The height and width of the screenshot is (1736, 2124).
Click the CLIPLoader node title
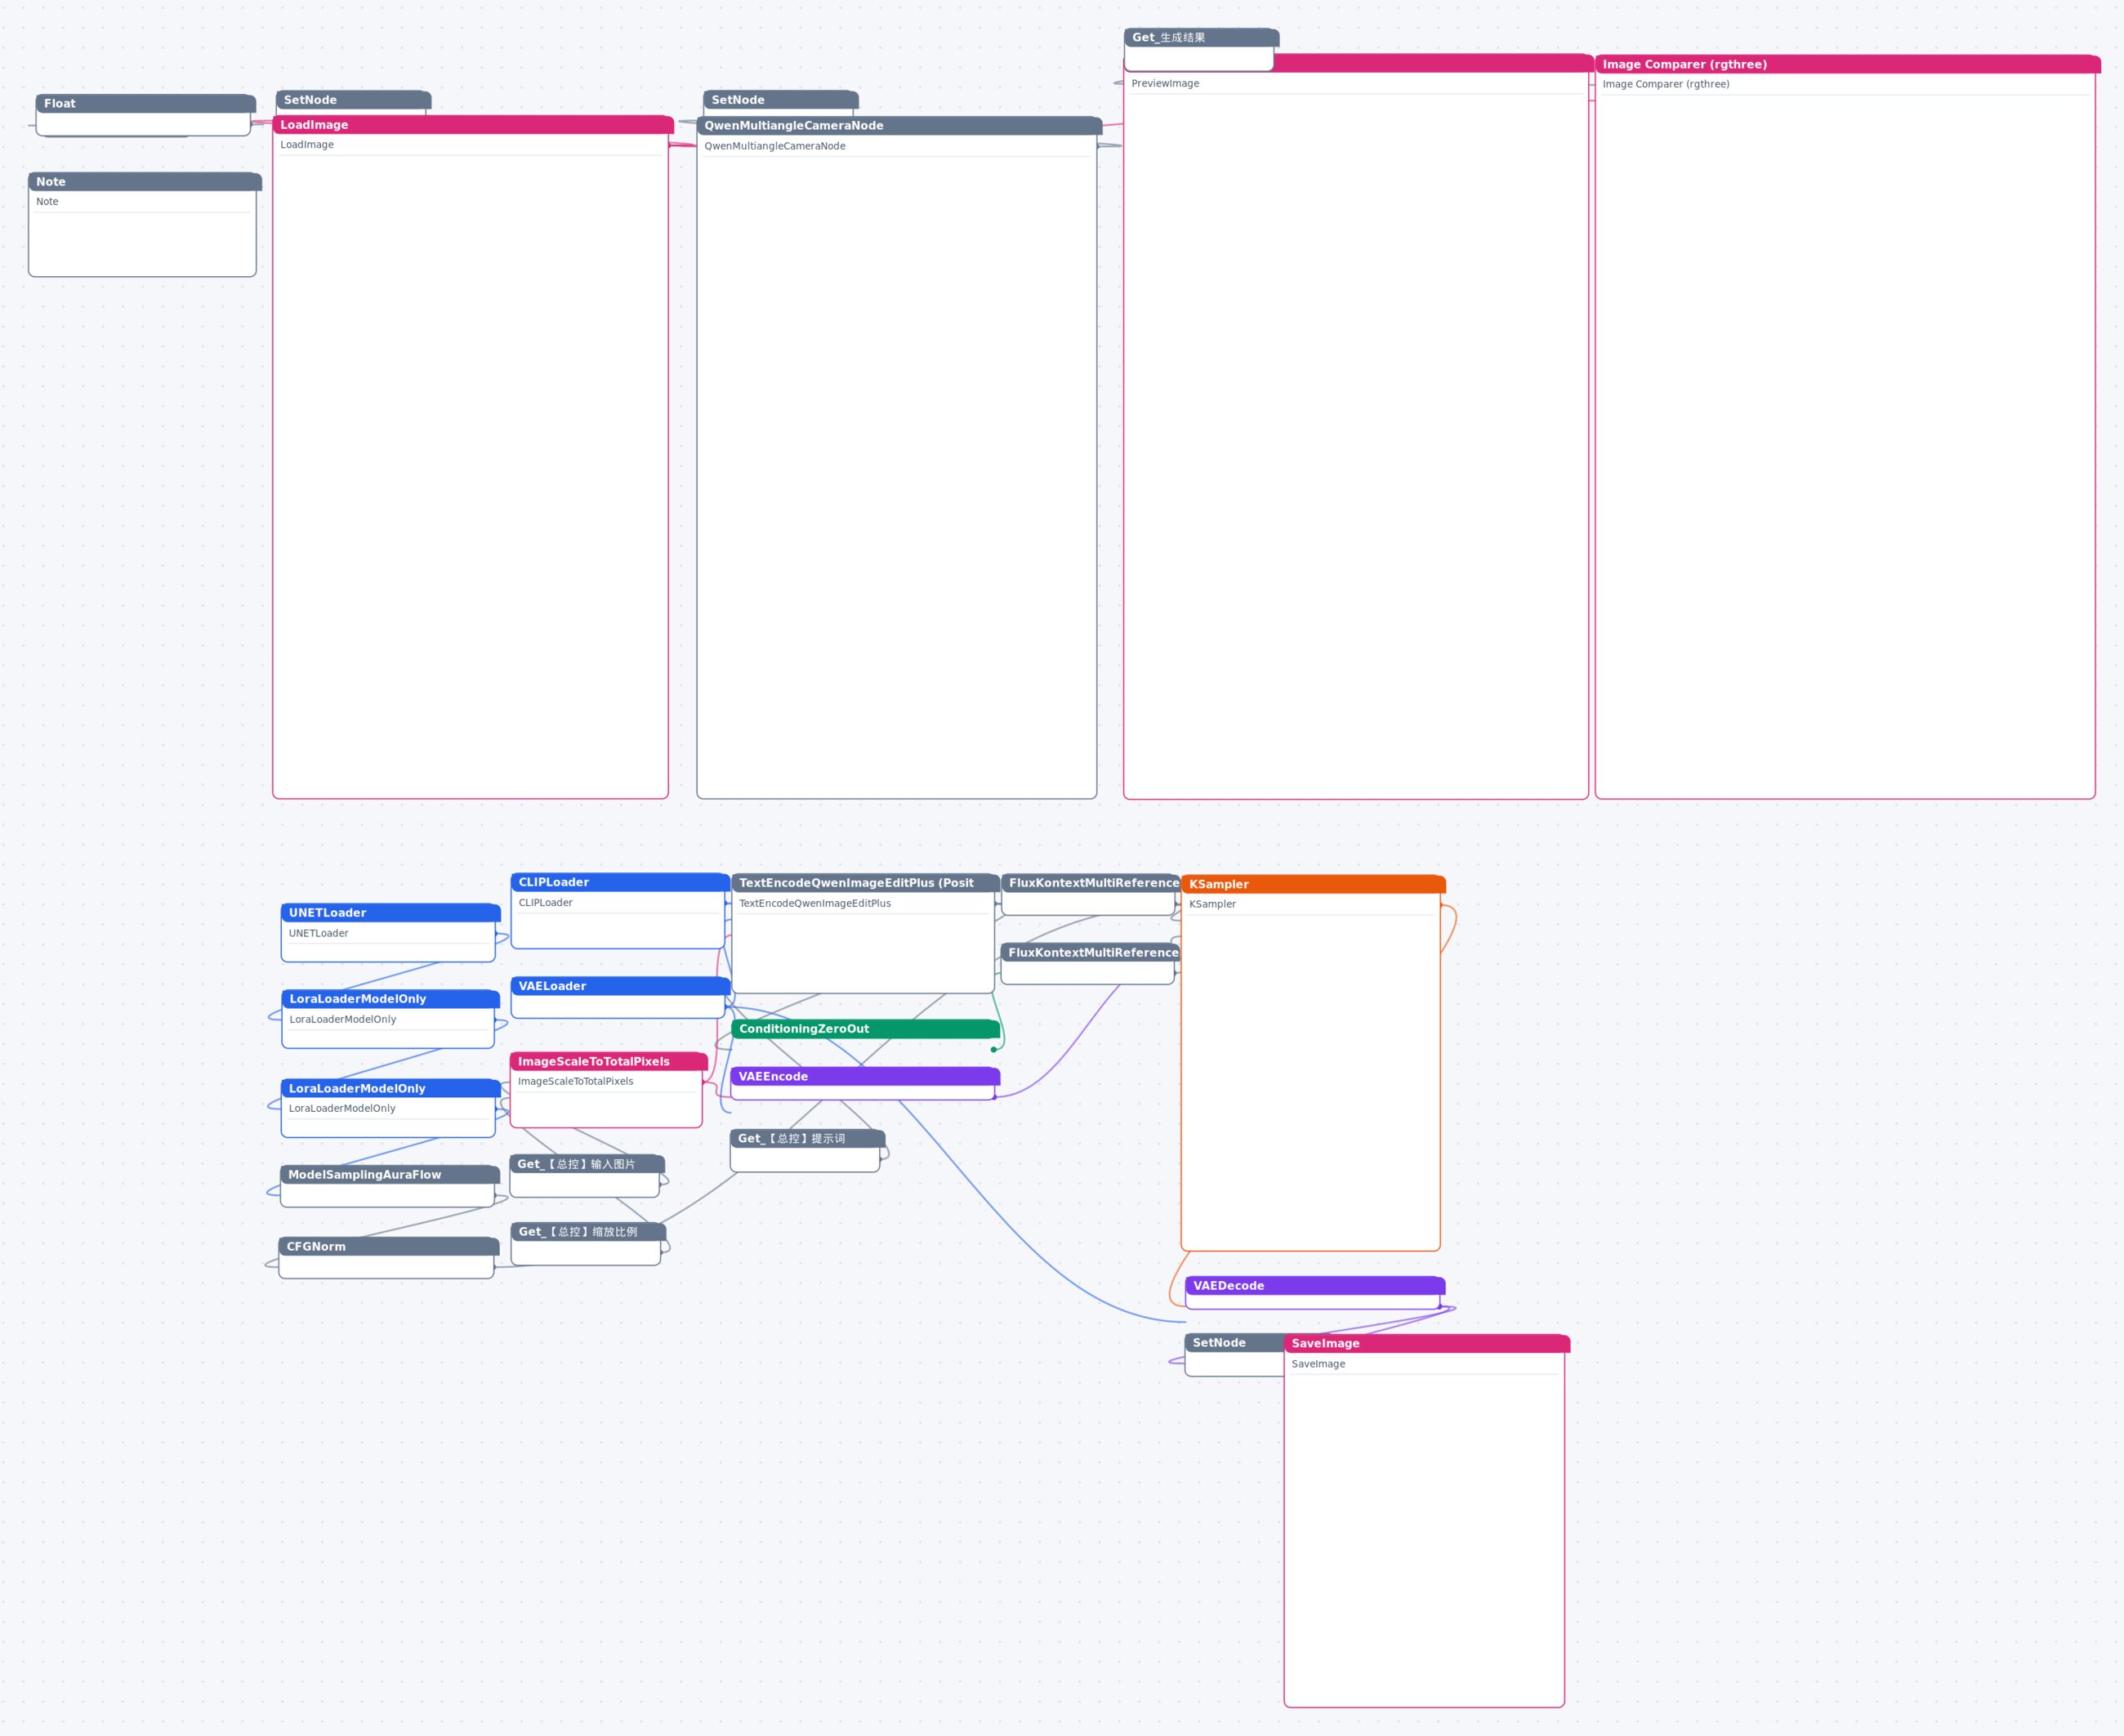620,882
